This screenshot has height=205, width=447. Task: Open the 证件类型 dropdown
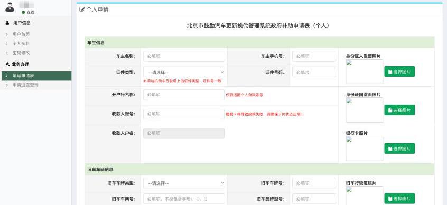click(x=184, y=72)
